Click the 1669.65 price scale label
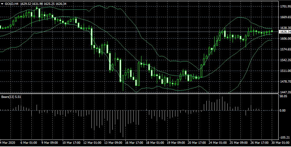 pos(285,17)
